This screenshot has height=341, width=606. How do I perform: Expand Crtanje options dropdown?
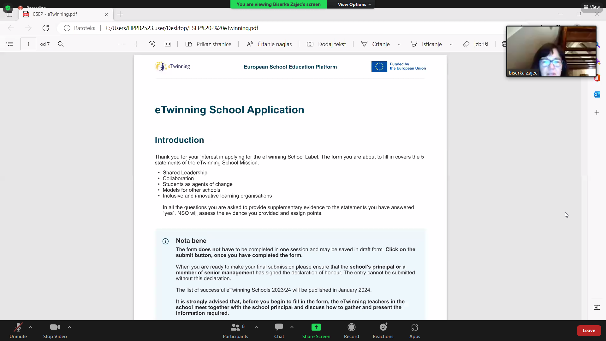[399, 45]
